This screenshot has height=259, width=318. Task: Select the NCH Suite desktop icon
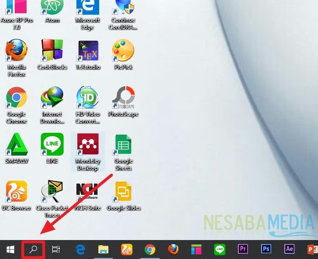tap(88, 196)
